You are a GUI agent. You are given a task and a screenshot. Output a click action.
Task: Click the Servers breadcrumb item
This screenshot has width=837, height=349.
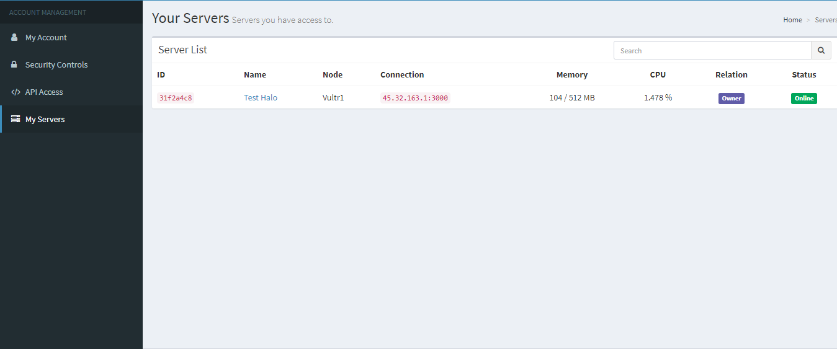pyautogui.click(x=825, y=20)
